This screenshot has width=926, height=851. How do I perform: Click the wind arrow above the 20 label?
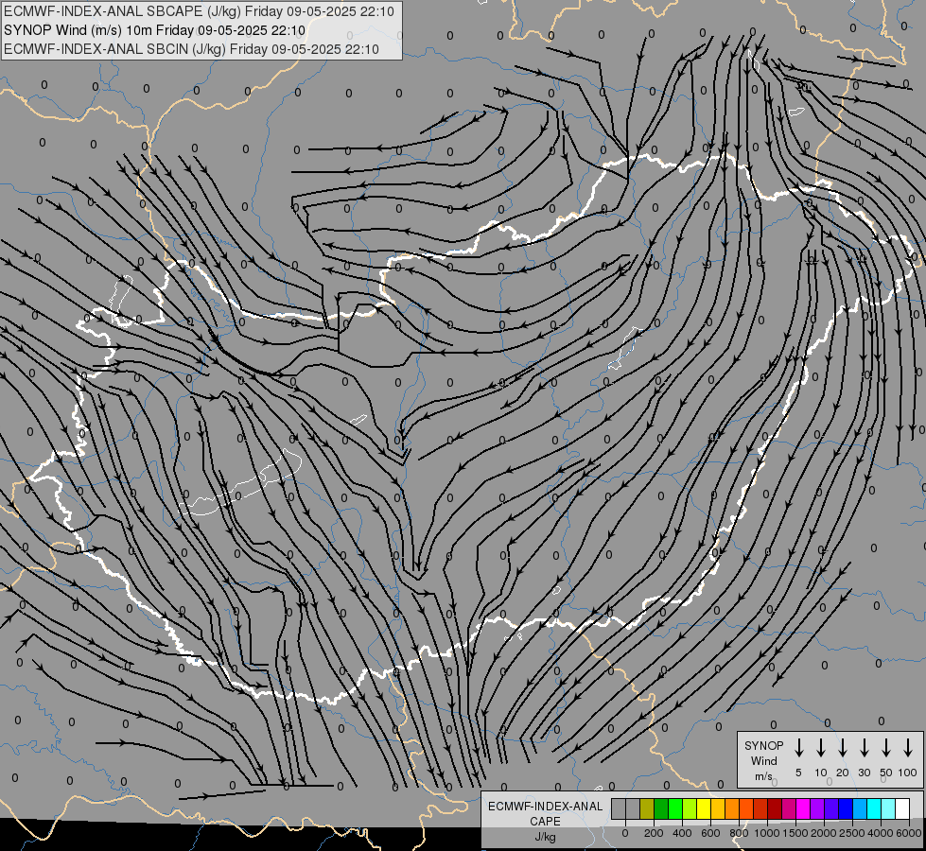coord(842,747)
